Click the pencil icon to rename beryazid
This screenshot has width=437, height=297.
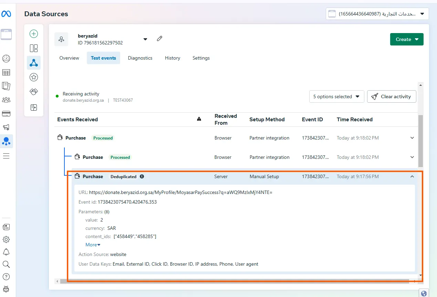159,39
